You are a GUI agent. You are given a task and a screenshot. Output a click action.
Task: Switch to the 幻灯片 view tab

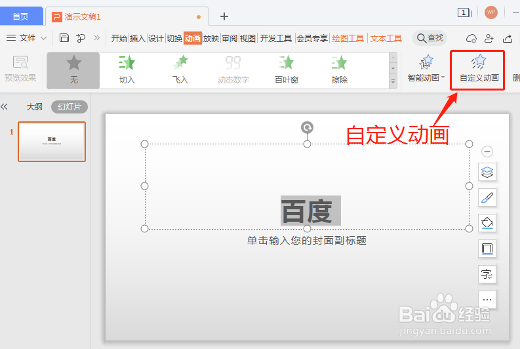pos(70,107)
